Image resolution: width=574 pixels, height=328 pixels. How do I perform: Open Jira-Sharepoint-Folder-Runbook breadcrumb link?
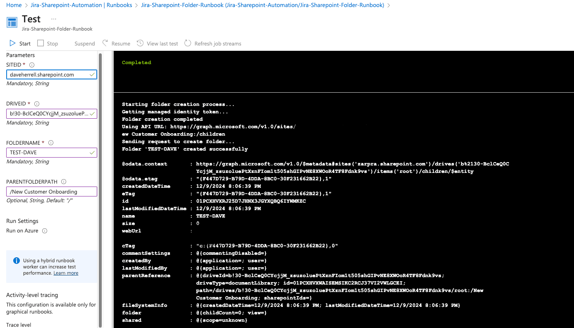click(x=263, y=5)
